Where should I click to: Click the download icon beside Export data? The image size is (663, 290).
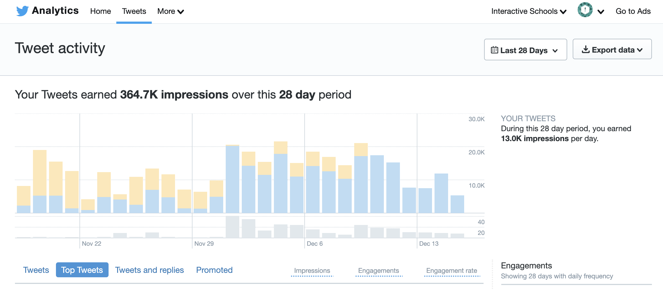click(x=585, y=50)
